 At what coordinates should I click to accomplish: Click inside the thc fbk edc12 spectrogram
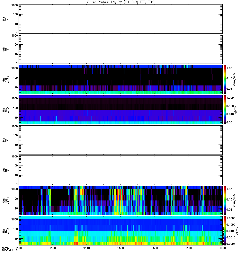pyautogui.click(x=121, y=200)
